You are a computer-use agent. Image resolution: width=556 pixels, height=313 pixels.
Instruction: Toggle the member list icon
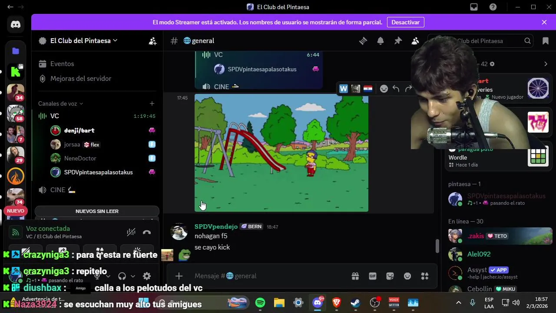point(415,41)
